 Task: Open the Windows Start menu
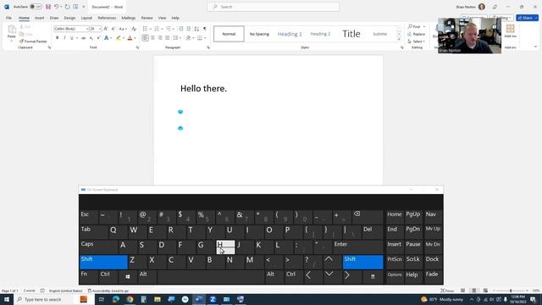point(7,299)
